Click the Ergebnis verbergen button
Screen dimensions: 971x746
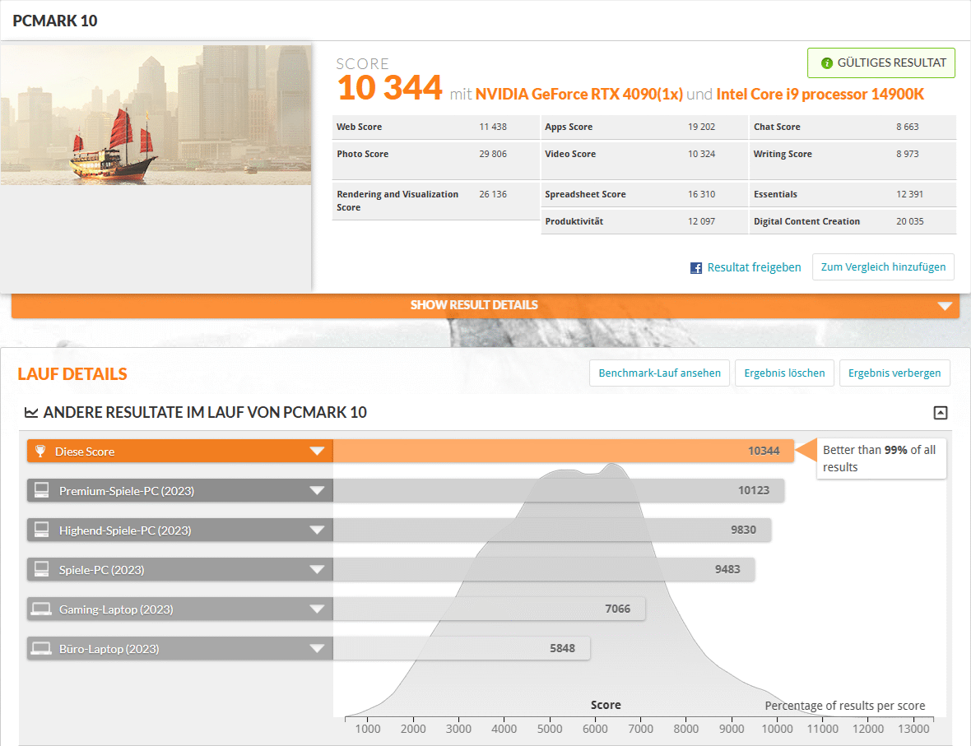[894, 373]
